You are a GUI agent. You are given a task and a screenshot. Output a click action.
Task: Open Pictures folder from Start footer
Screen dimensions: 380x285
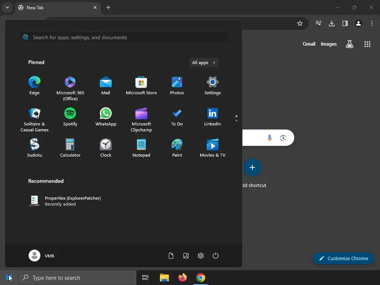(x=186, y=256)
